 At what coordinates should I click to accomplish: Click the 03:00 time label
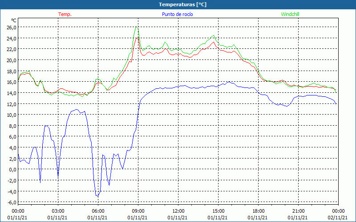pyautogui.click(x=58, y=211)
